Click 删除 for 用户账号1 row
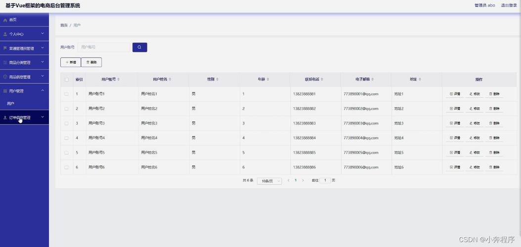Viewport: 521px width, 247px height. click(494, 94)
